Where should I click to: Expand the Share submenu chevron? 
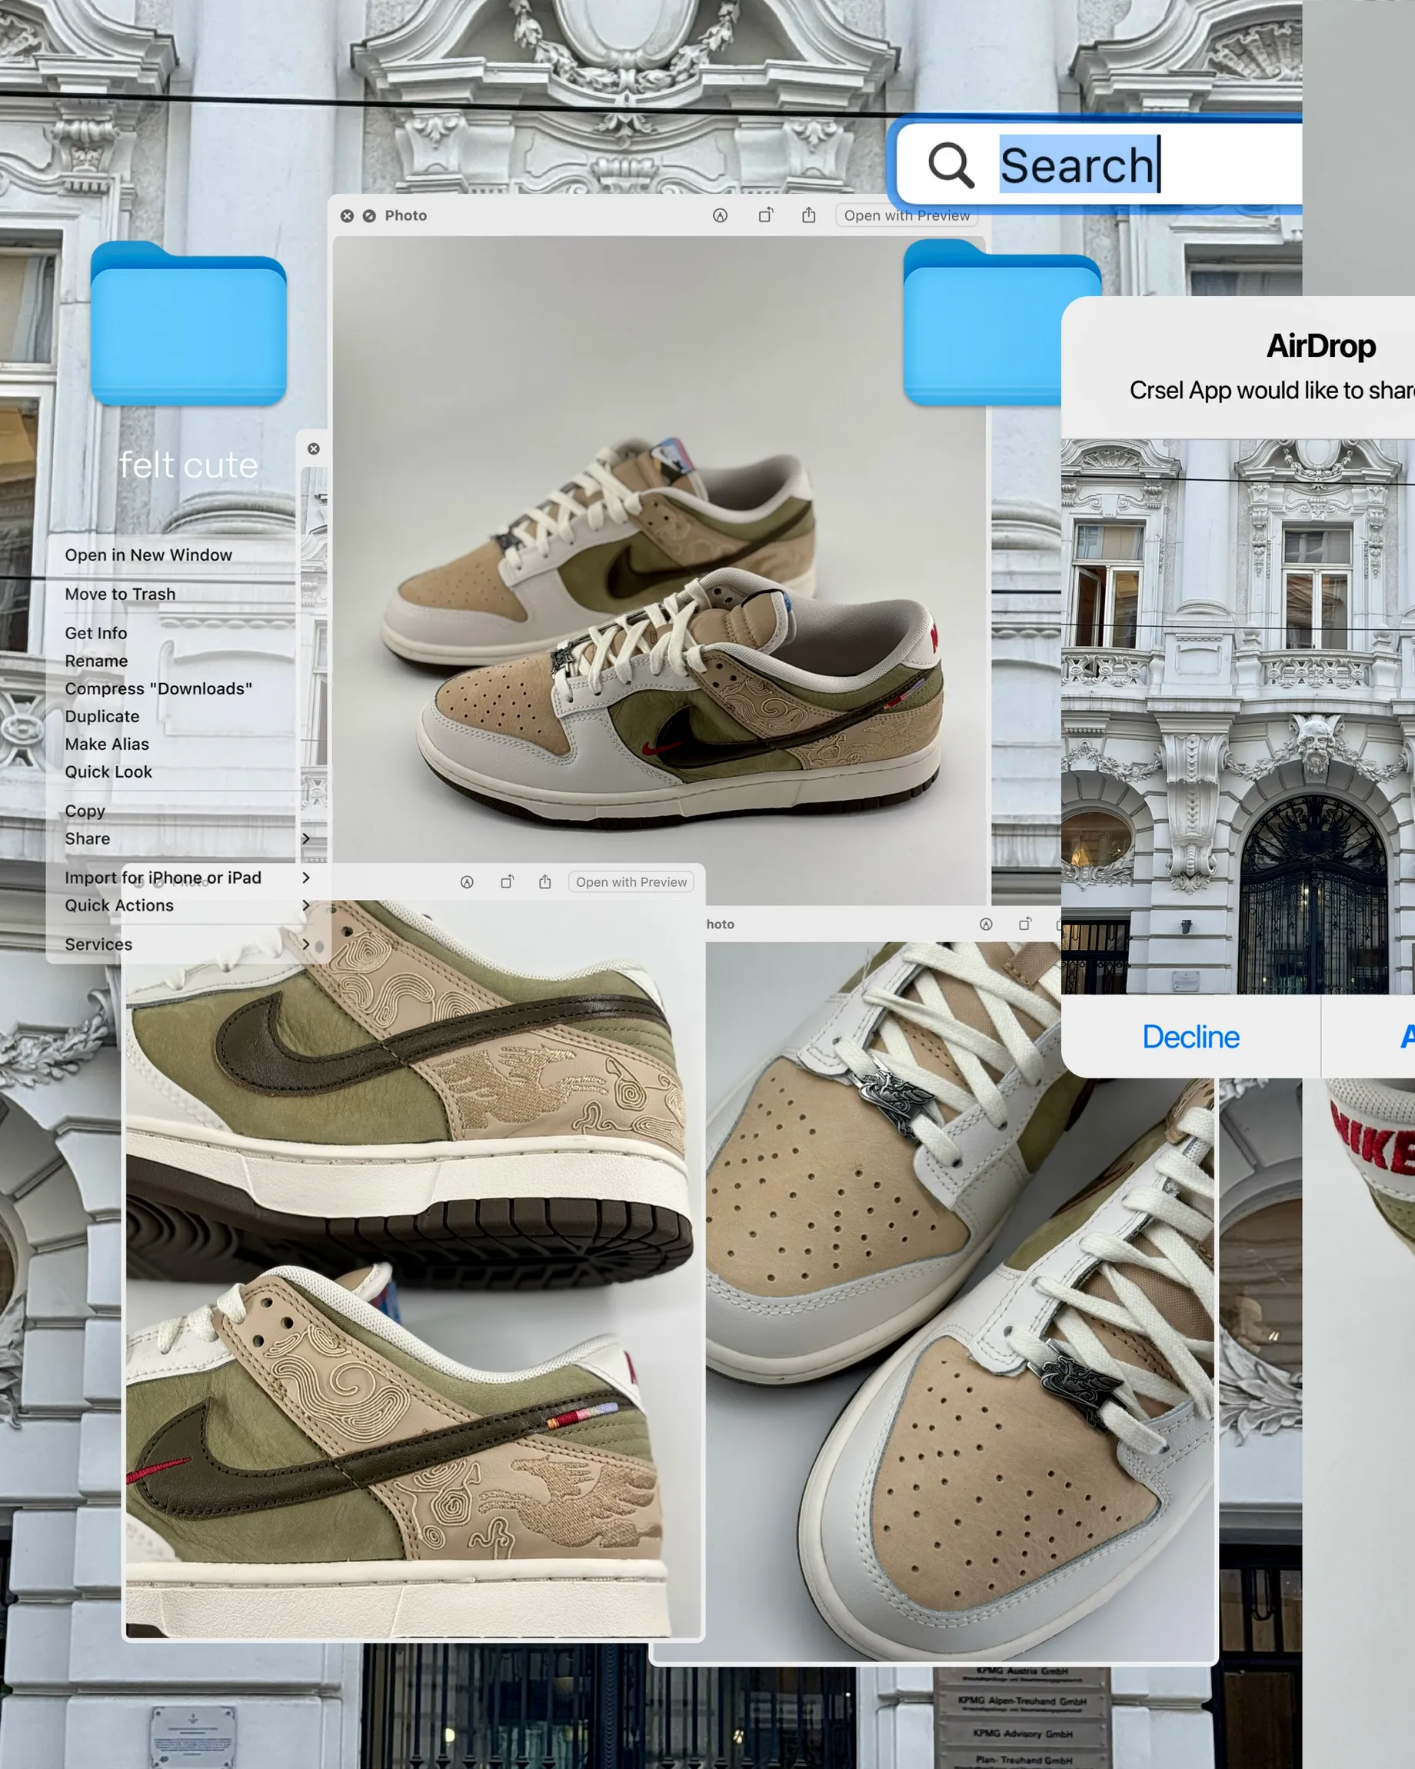pyautogui.click(x=306, y=838)
